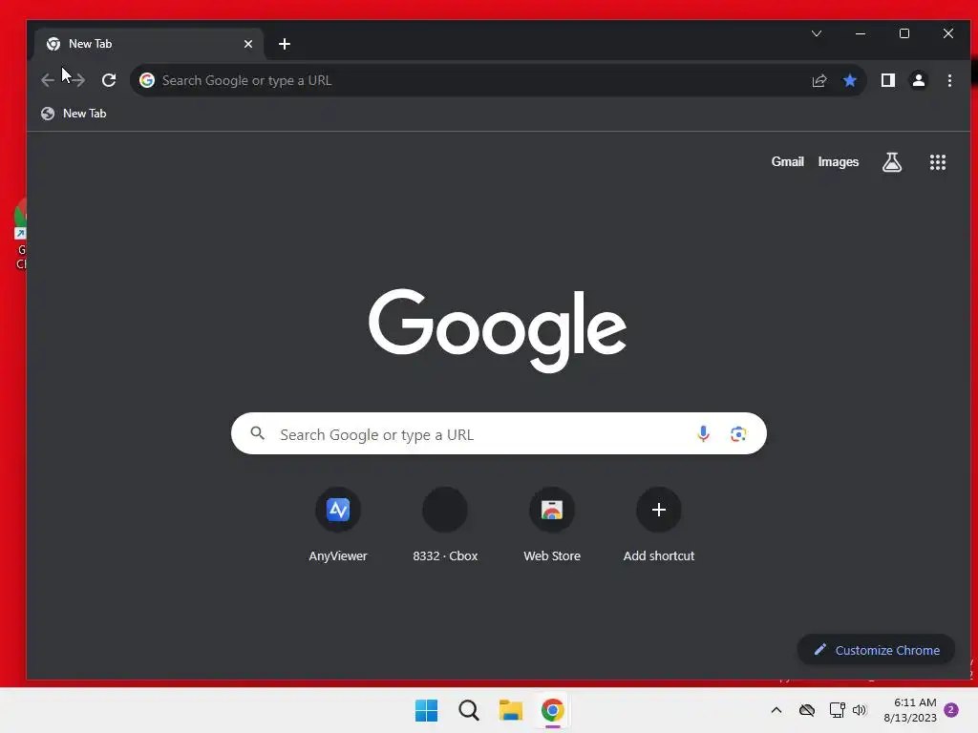
Task: Search by image with the Google Lens icon
Action: coord(738,434)
